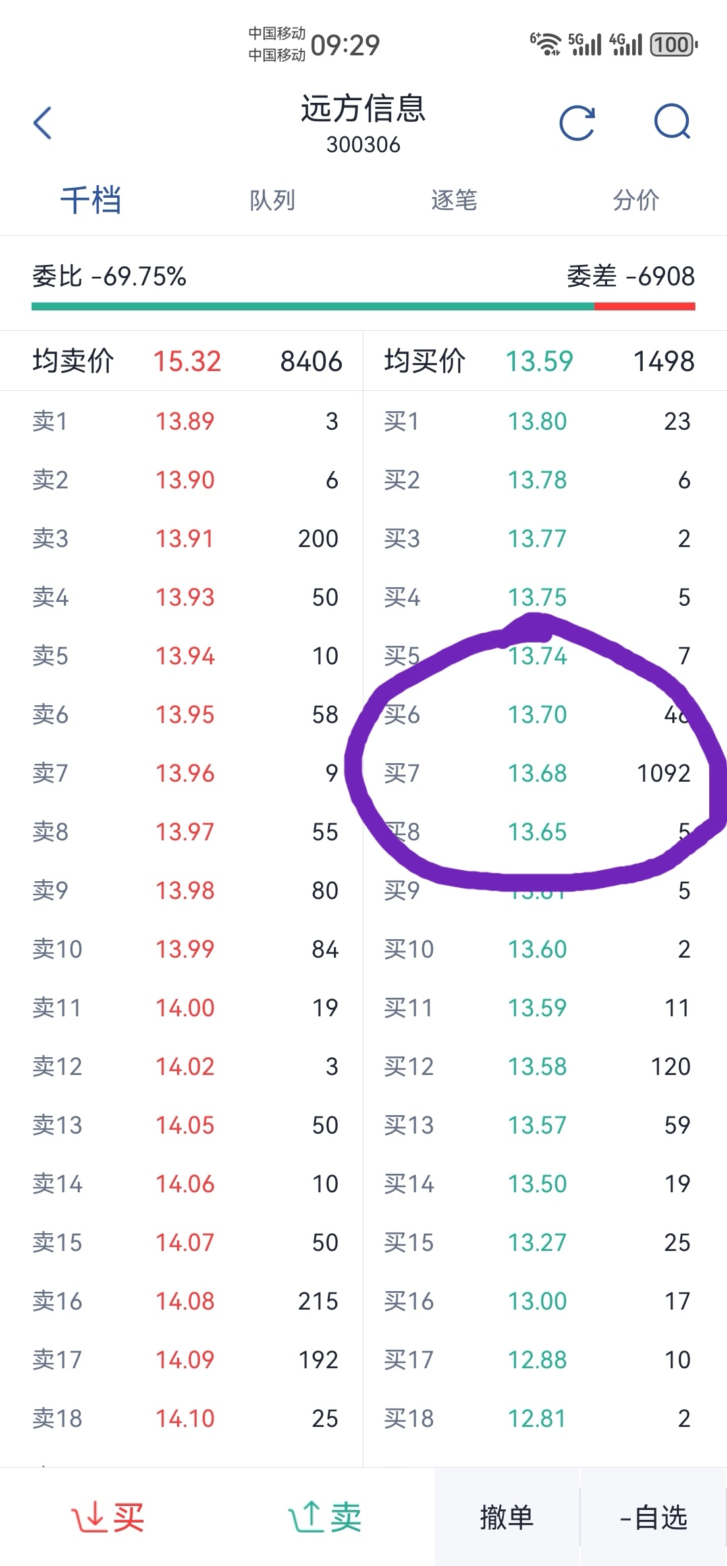Refresh the stock quote data
Image resolution: width=727 pixels, height=1566 pixels.
(x=578, y=123)
